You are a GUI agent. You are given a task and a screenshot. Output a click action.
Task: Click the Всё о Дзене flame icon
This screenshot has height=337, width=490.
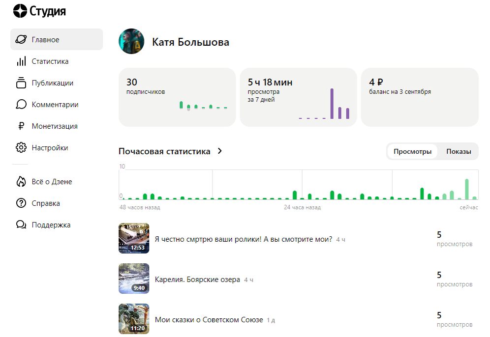click(21, 182)
